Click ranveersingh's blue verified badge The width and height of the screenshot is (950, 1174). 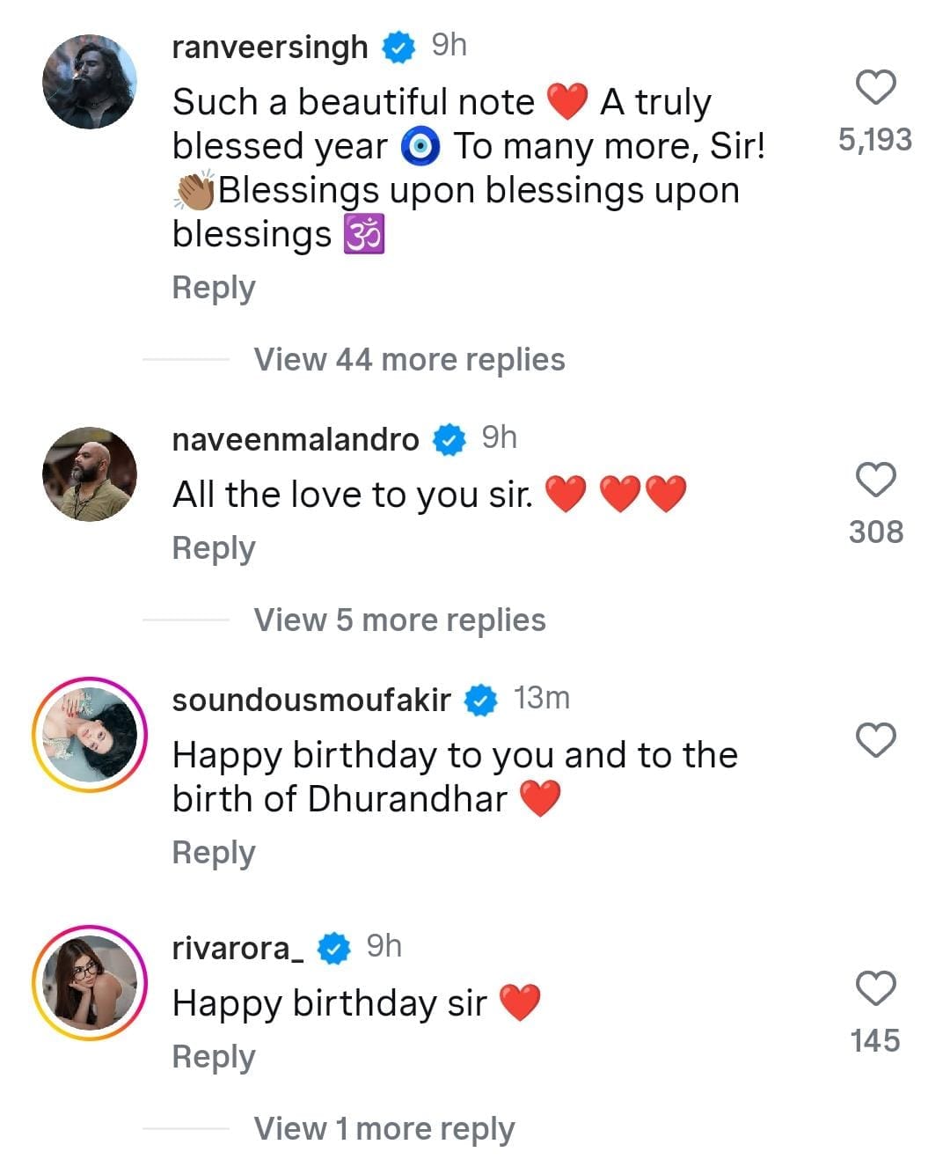(x=398, y=47)
